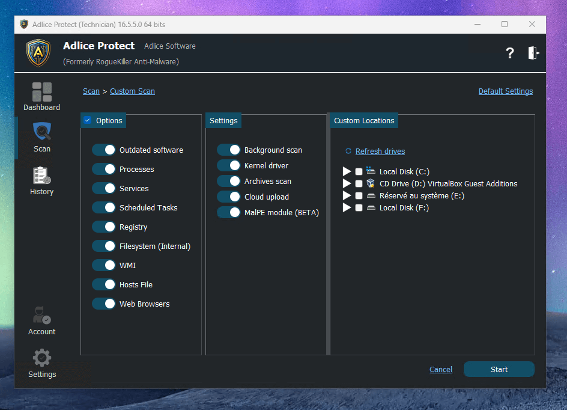Viewport: 567px width, 410px height.
Task: Select the Scan shield icon
Action: (42, 131)
